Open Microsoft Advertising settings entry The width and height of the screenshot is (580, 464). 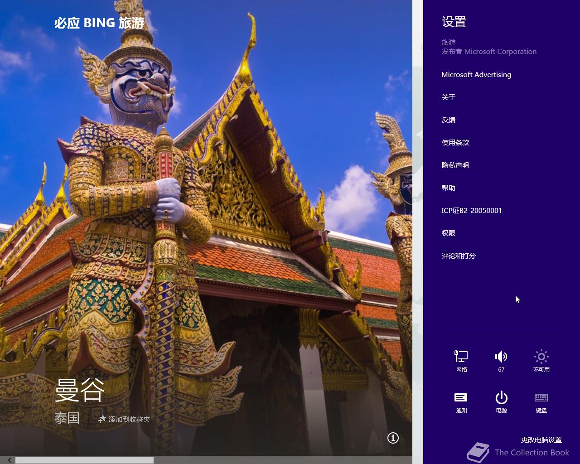click(x=476, y=74)
